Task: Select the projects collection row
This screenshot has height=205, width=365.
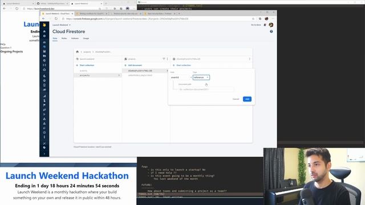Action: (x=98, y=75)
